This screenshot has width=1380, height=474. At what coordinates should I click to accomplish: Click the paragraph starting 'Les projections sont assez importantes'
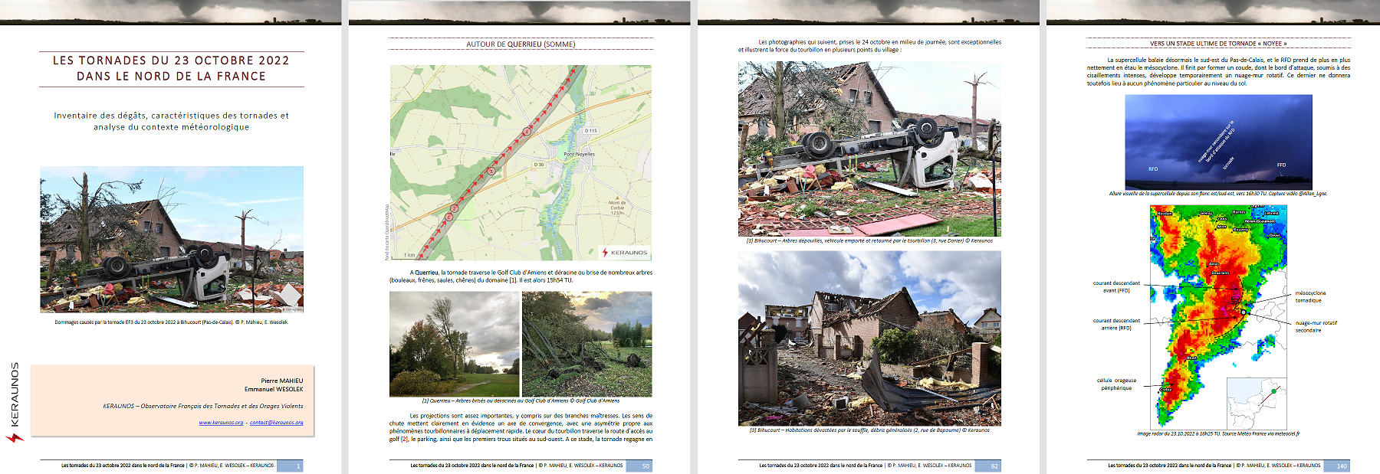pyautogui.click(x=521, y=427)
